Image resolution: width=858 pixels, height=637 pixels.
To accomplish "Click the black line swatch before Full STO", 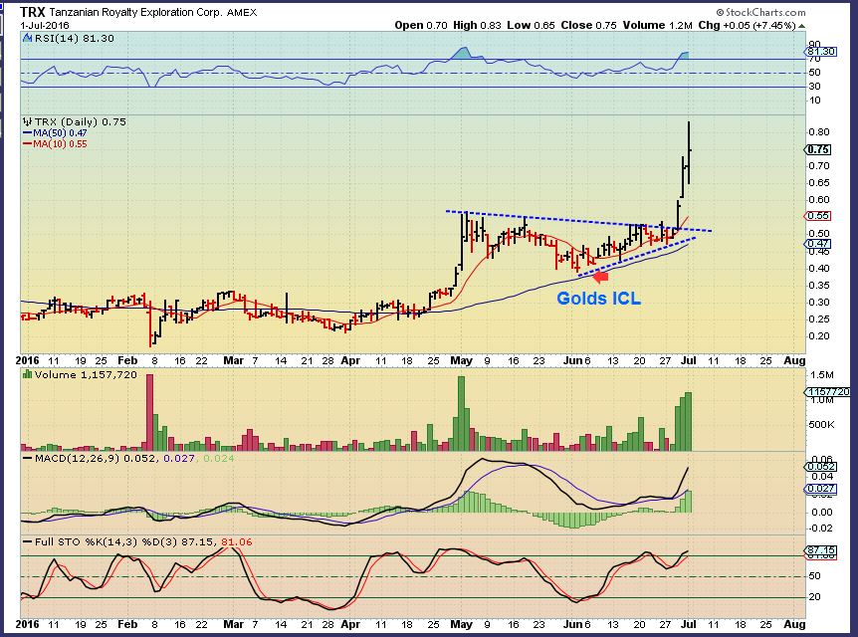I will tap(28, 541).
